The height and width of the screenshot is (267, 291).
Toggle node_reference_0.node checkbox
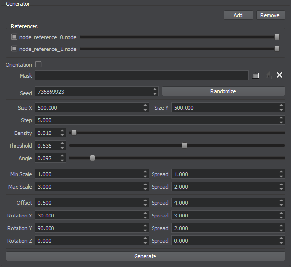[x=14, y=37]
